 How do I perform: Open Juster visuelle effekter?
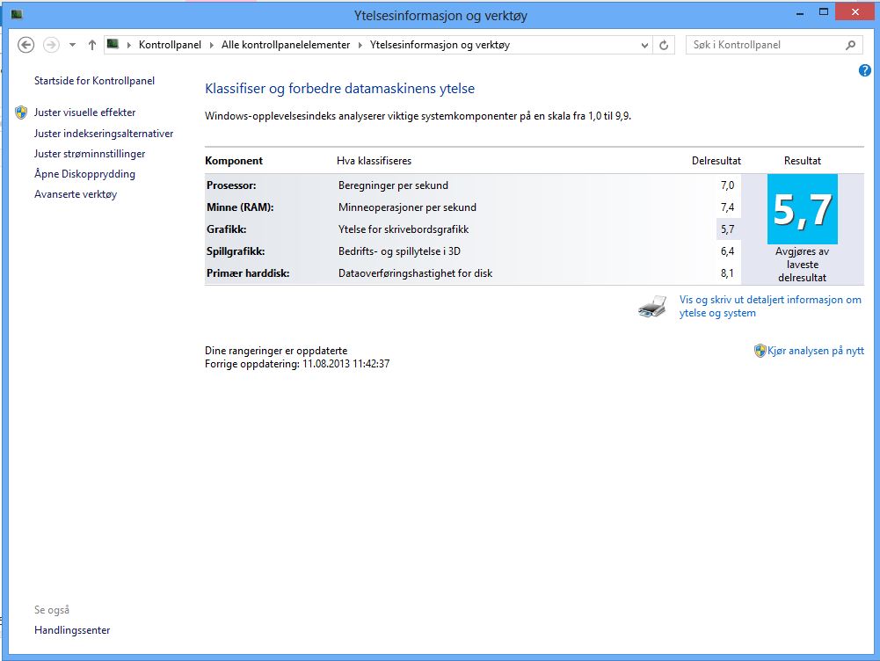tap(84, 113)
